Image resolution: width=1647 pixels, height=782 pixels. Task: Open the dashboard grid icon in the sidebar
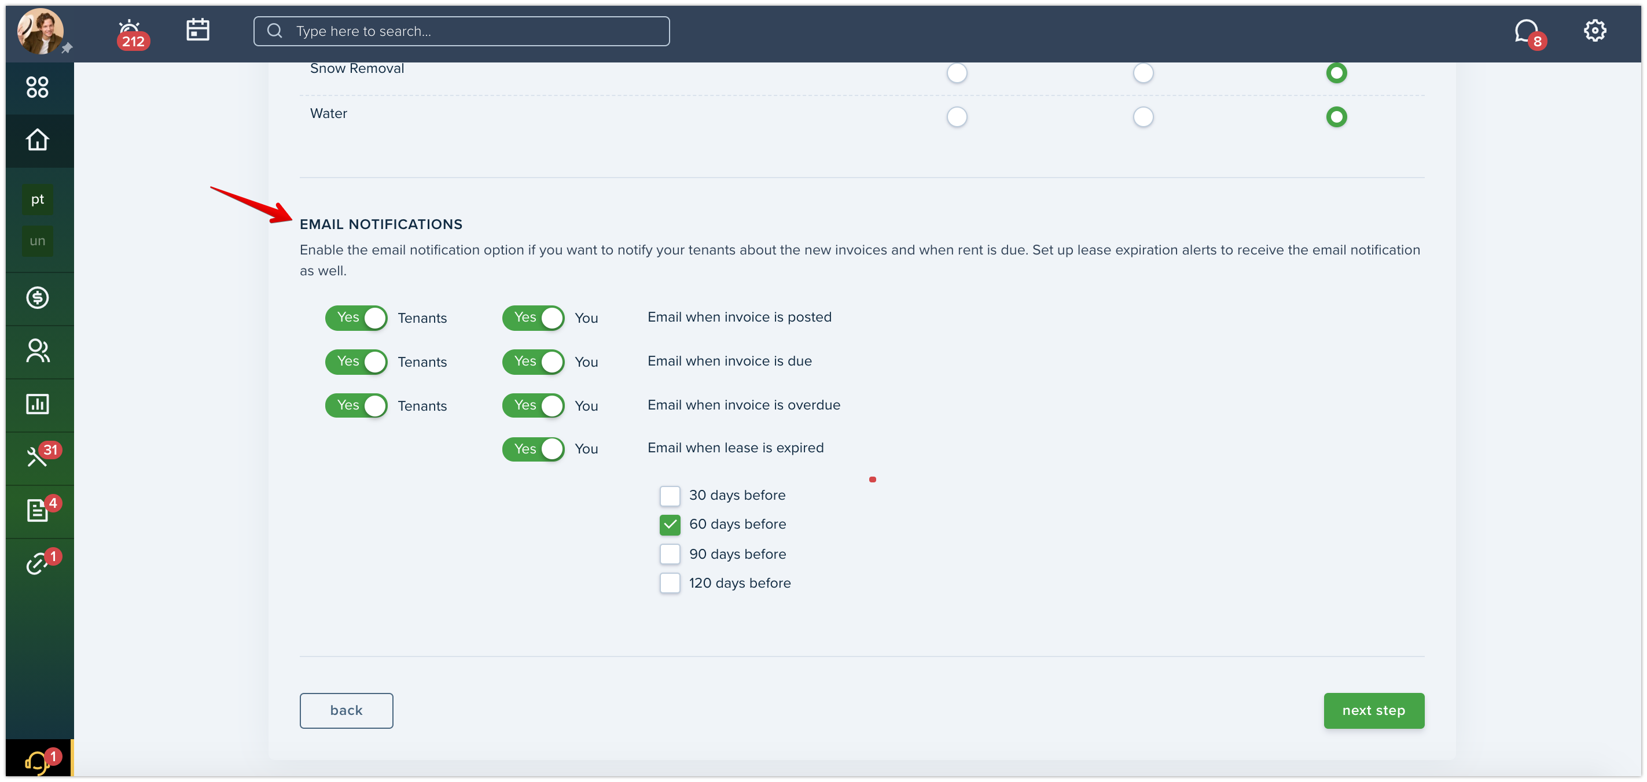37,87
